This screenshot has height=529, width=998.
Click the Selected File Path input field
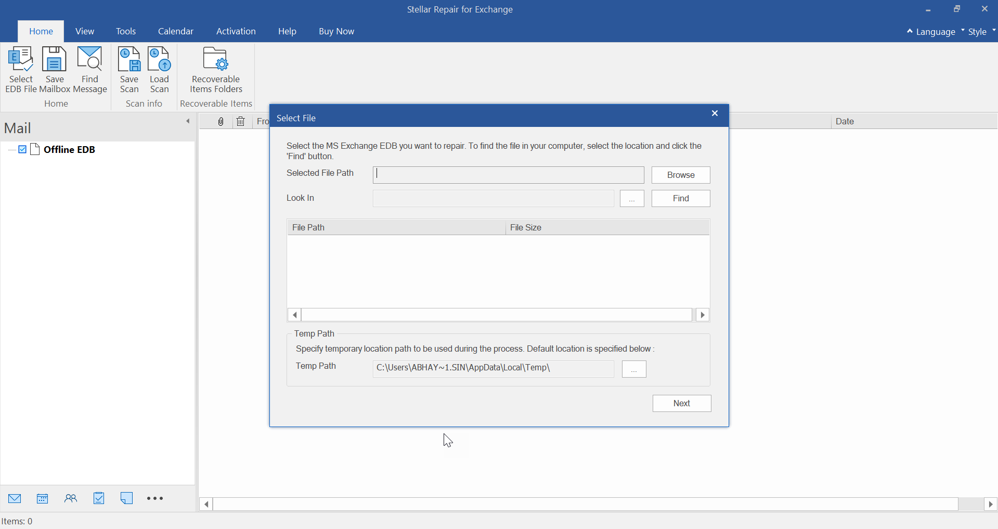[508, 175]
